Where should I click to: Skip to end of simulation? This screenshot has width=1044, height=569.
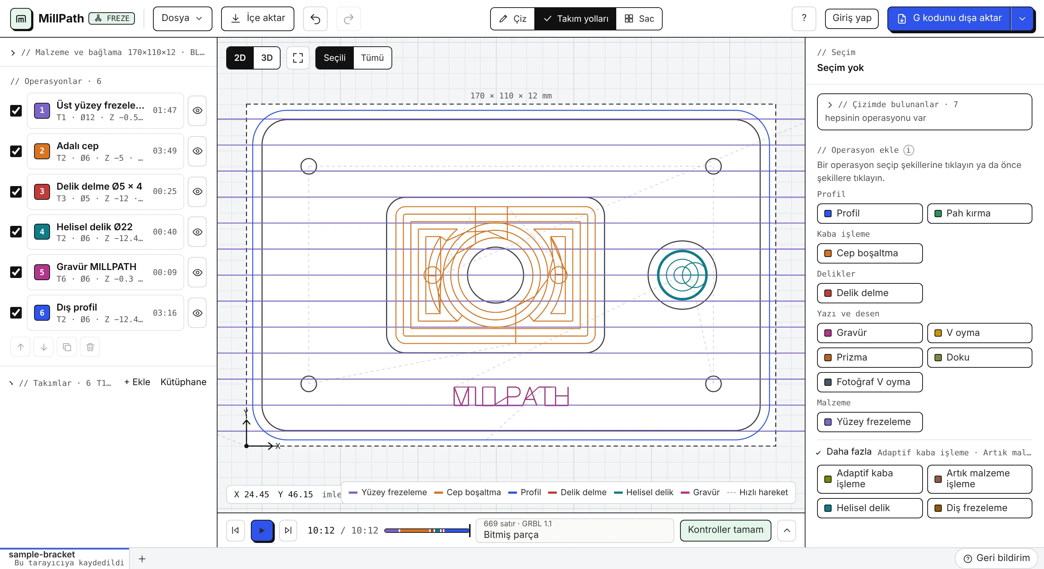[x=288, y=530]
